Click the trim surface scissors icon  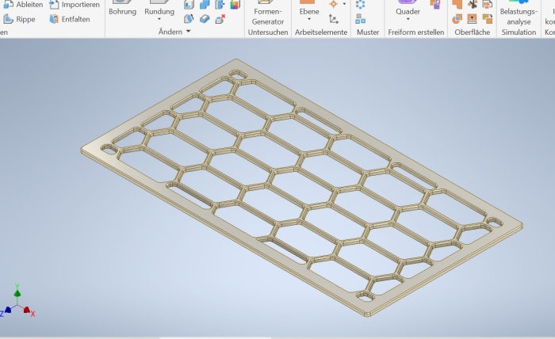pos(473,5)
